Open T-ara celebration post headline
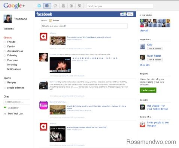The image size is (179, 148). tap(89, 37)
